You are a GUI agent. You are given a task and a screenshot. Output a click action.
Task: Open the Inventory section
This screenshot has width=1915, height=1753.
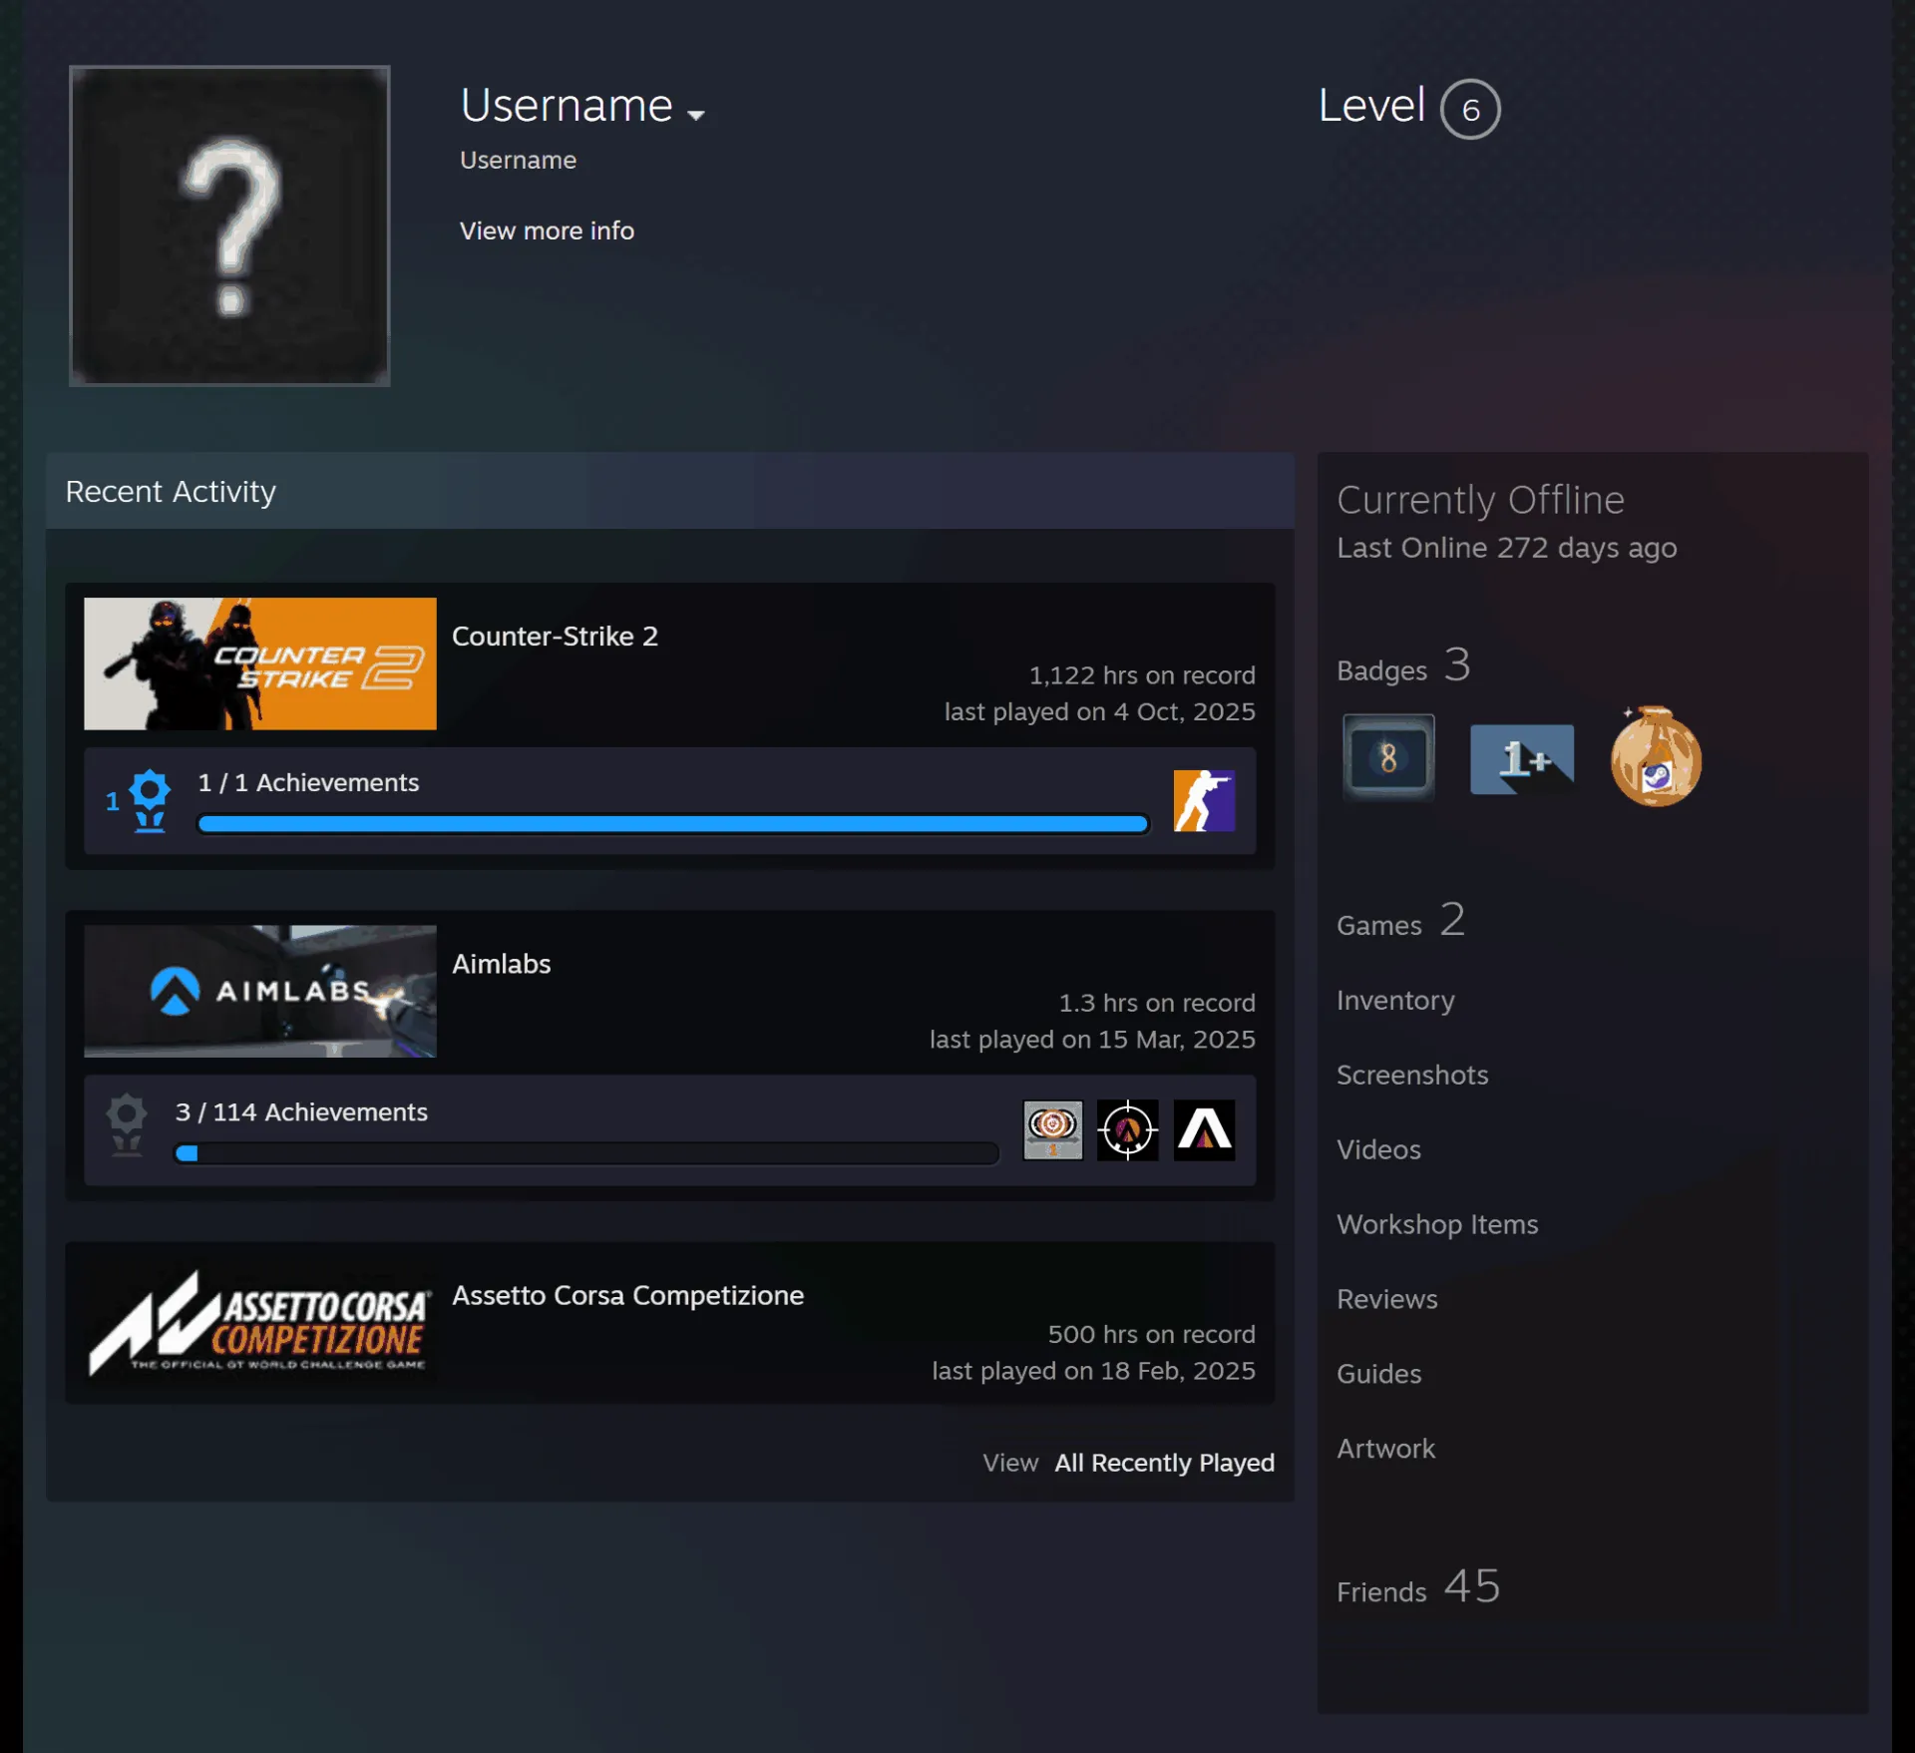[x=1395, y=1000]
